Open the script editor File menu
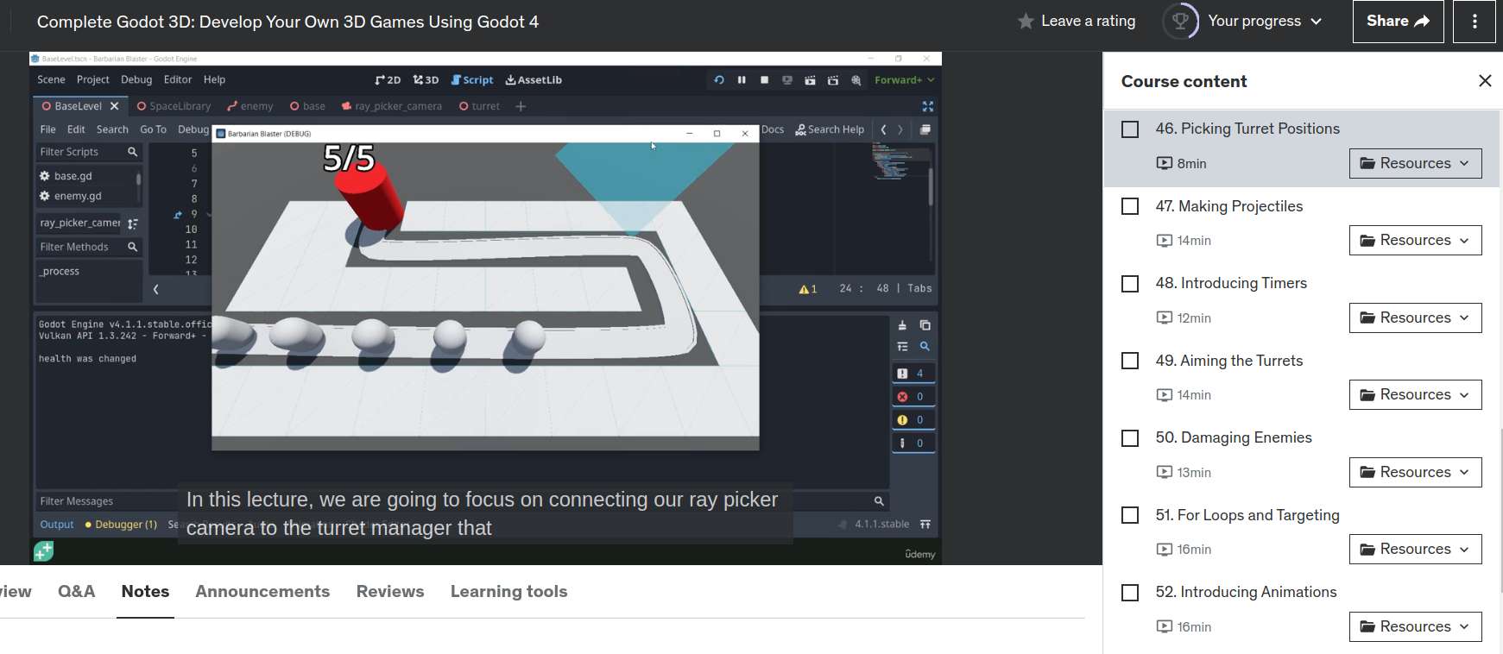The image size is (1503, 654). coord(48,129)
